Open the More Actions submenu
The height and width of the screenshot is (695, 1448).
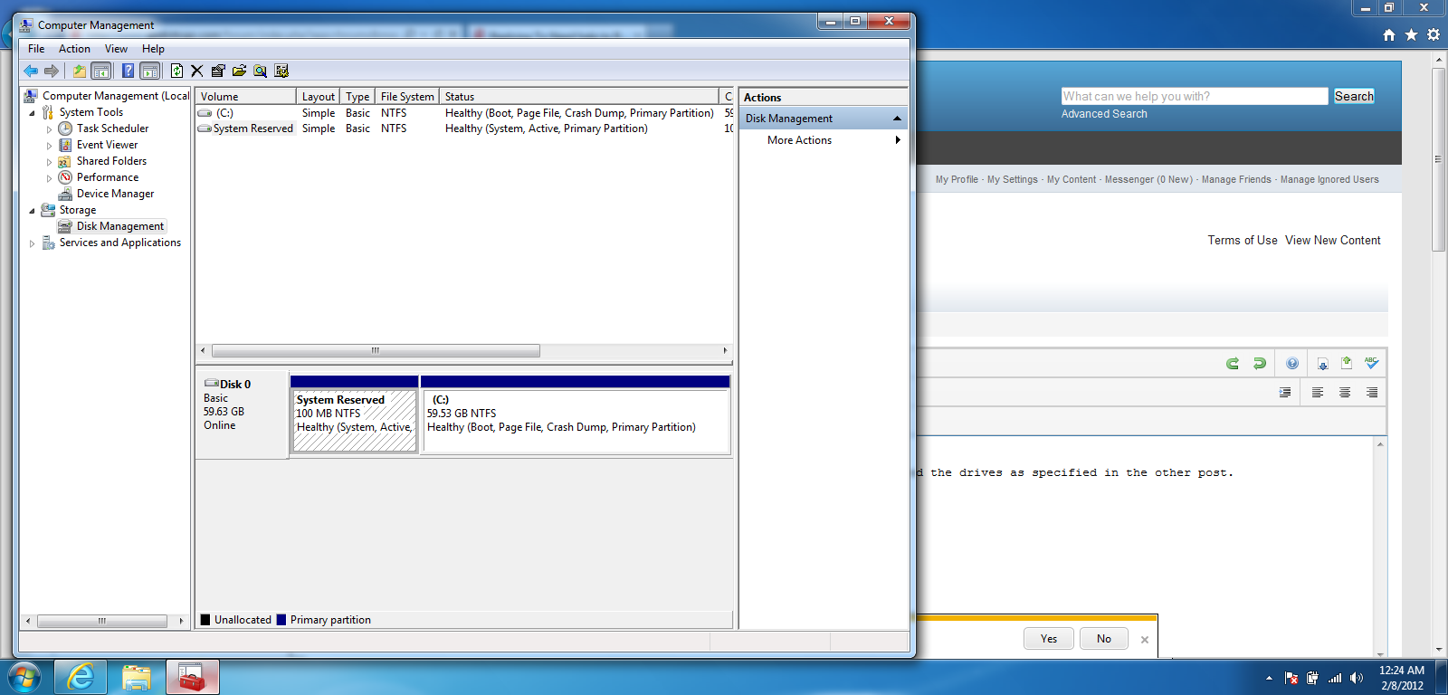click(x=823, y=140)
